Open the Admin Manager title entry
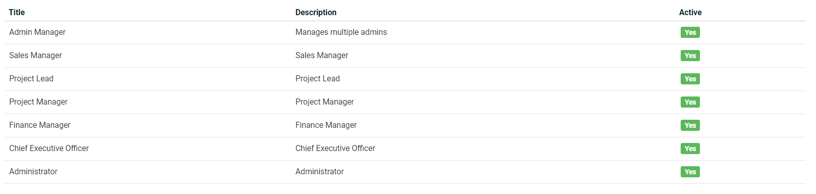 pos(38,32)
